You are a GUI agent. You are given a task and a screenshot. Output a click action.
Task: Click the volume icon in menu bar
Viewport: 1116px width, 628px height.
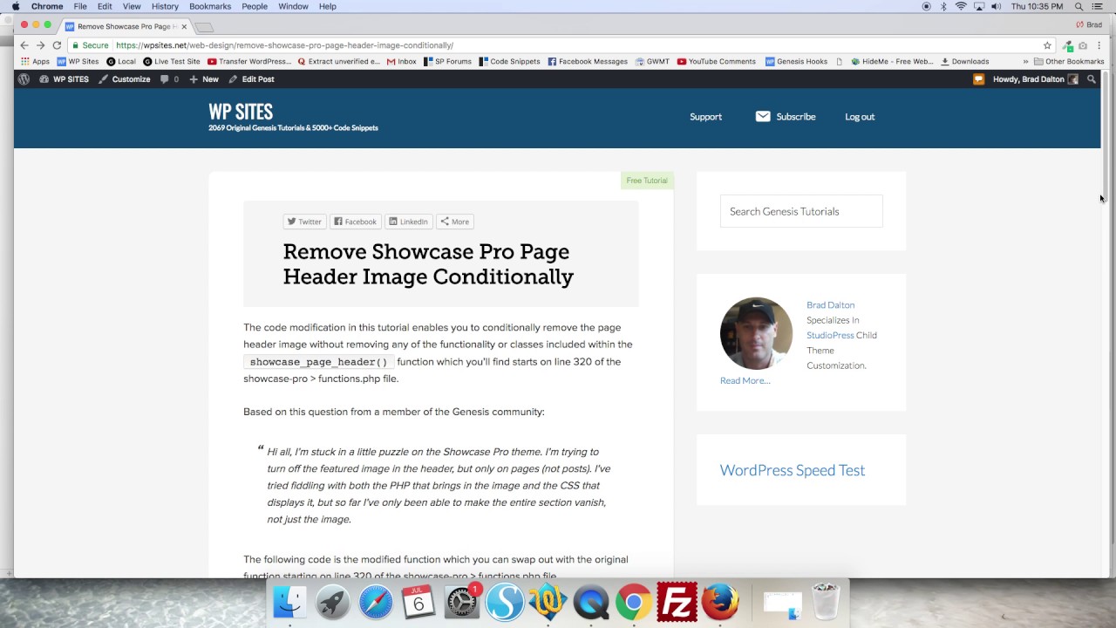coord(996,6)
